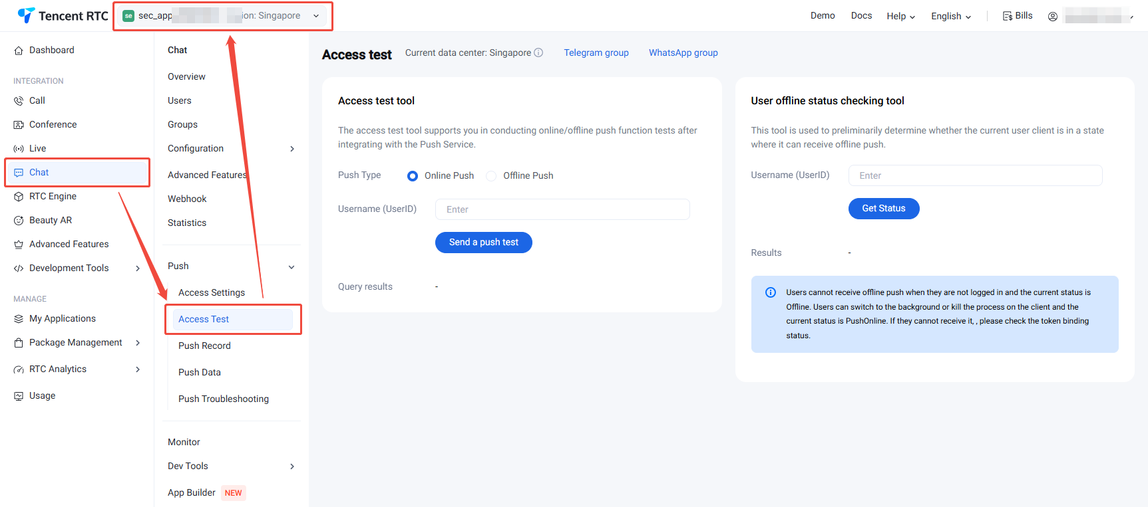Open the user account profile icon
Screen dimensions: 1148x507
coord(1052,17)
